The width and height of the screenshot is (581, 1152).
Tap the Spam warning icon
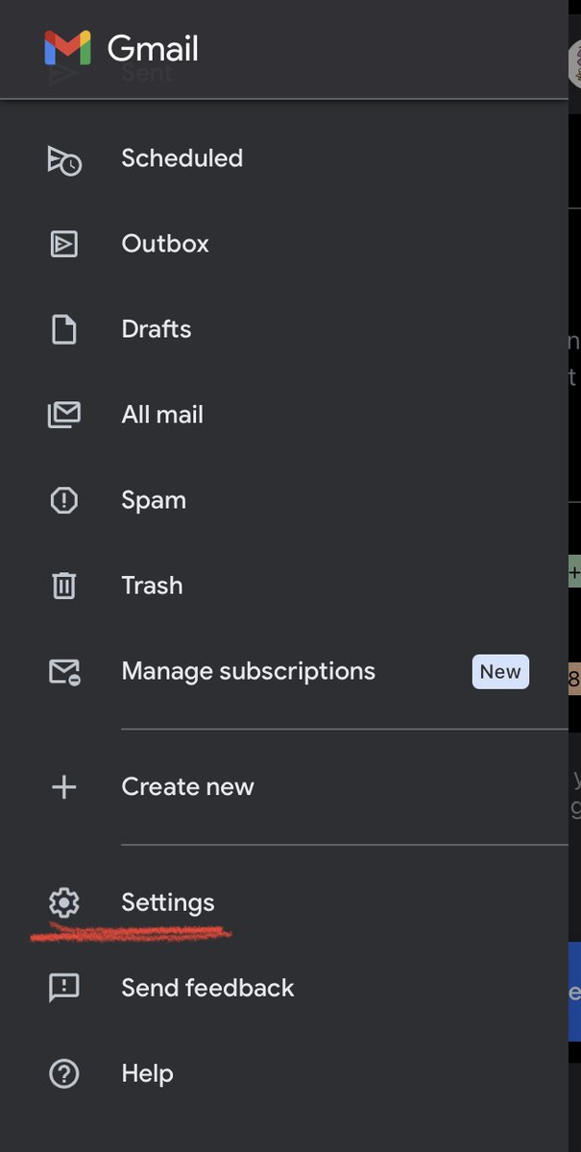click(x=64, y=500)
